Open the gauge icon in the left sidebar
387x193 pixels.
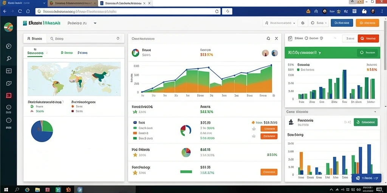pos(8,46)
